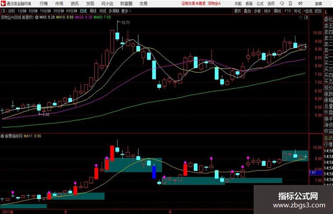This screenshot has width=333, height=214.
Task: Open the mail envelope icon
Action: (x=300, y=4)
